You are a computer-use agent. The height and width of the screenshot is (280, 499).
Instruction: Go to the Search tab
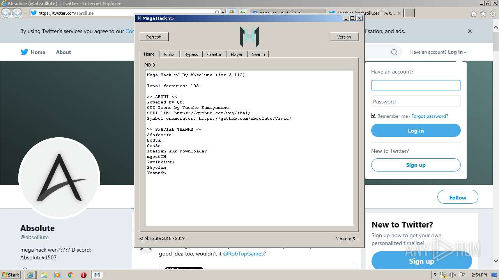click(x=258, y=54)
